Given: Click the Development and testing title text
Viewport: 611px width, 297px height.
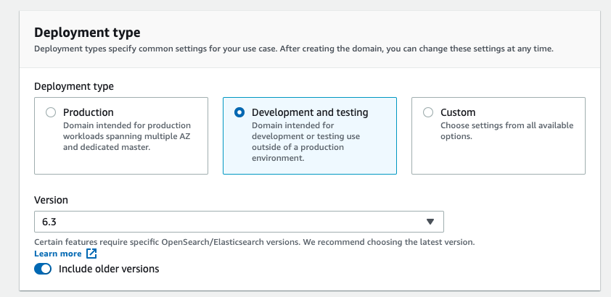Looking at the screenshot, I should [310, 112].
